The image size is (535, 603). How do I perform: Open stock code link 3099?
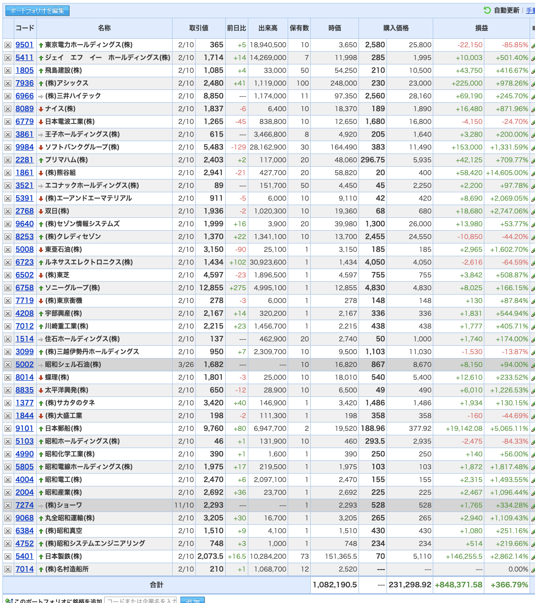click(25, 352)
